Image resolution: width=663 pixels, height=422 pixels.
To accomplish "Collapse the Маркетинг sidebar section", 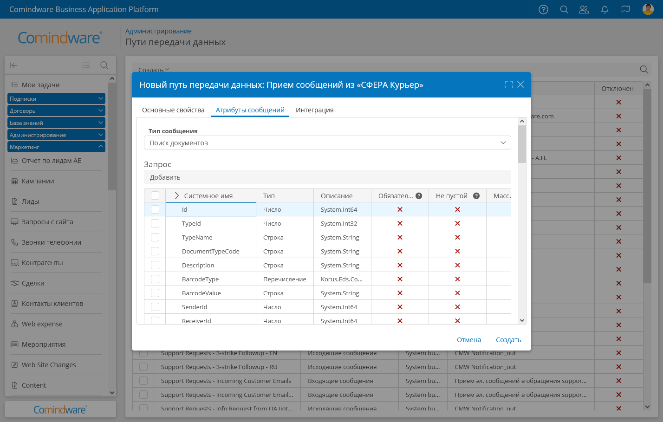I will [56, 147].
